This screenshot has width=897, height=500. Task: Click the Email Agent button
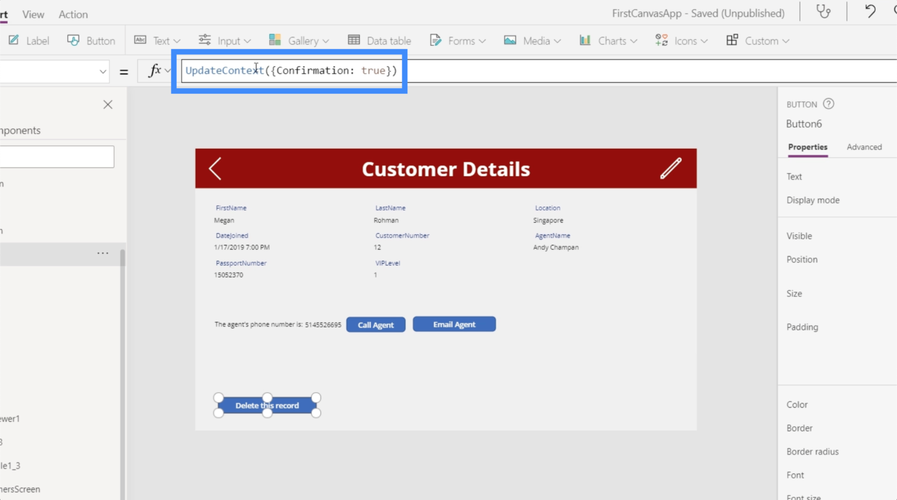[x=454, y=324]
